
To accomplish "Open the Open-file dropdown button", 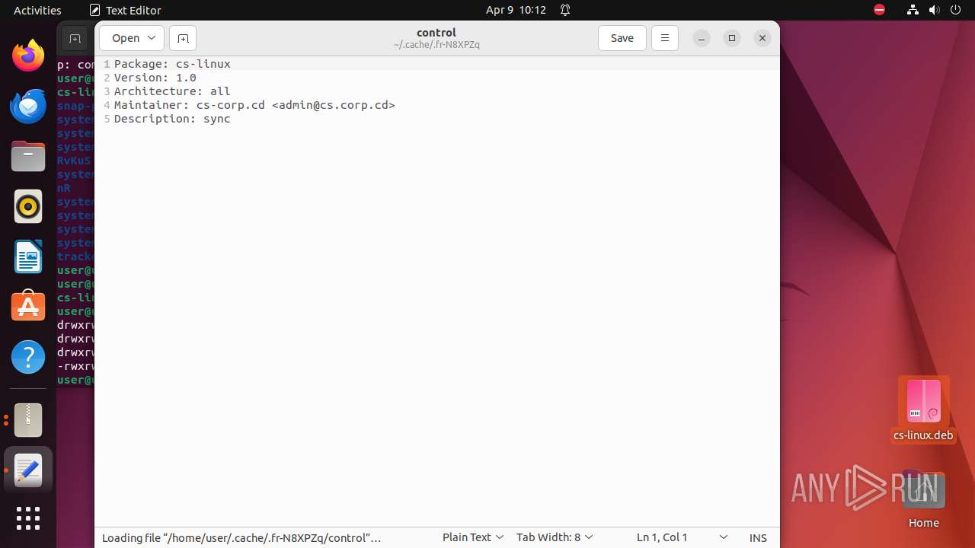I will pyautogui.click(x=132, y=38).
